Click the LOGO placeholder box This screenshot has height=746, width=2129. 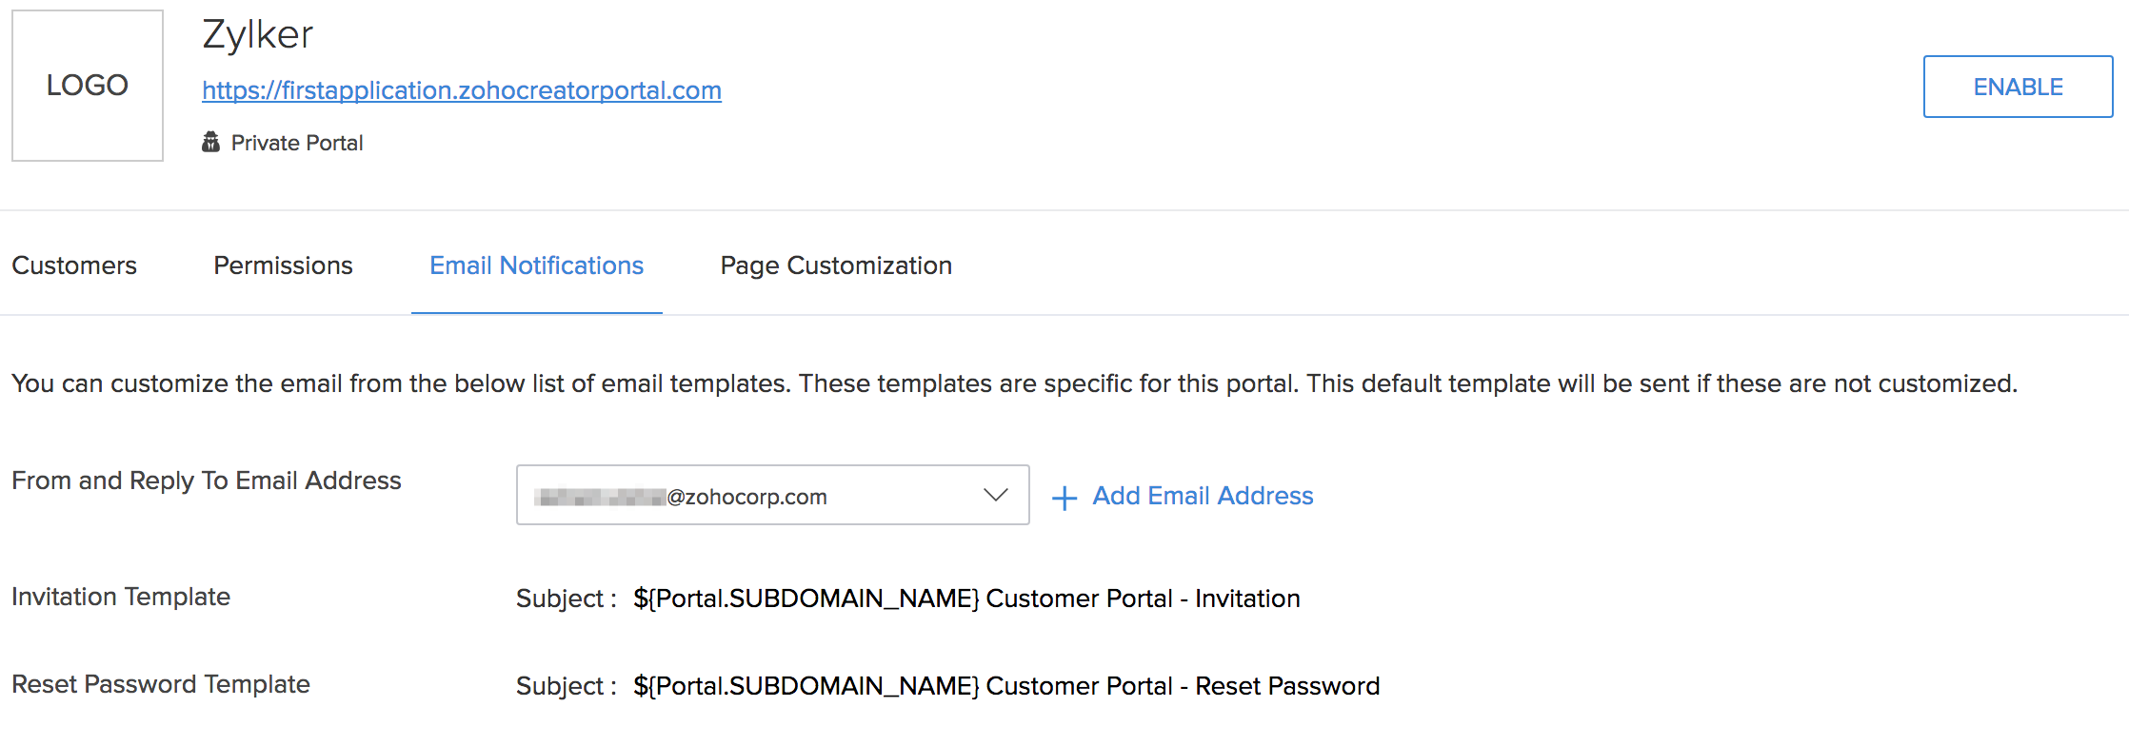(x=88, y=86)
